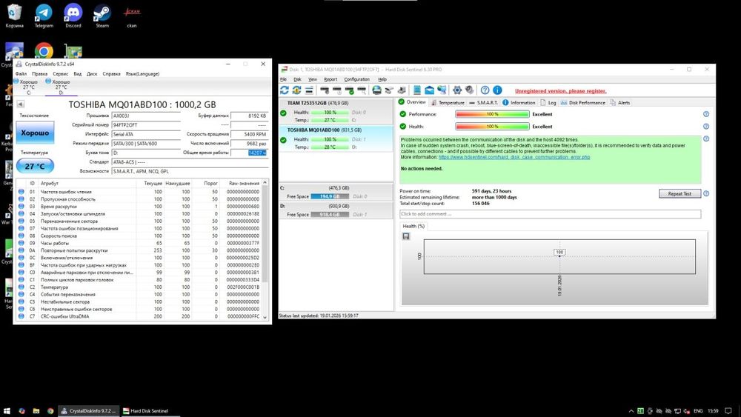Select TEAM T253512GB disk in Sentinel list
741x417 pixels.
336,111
